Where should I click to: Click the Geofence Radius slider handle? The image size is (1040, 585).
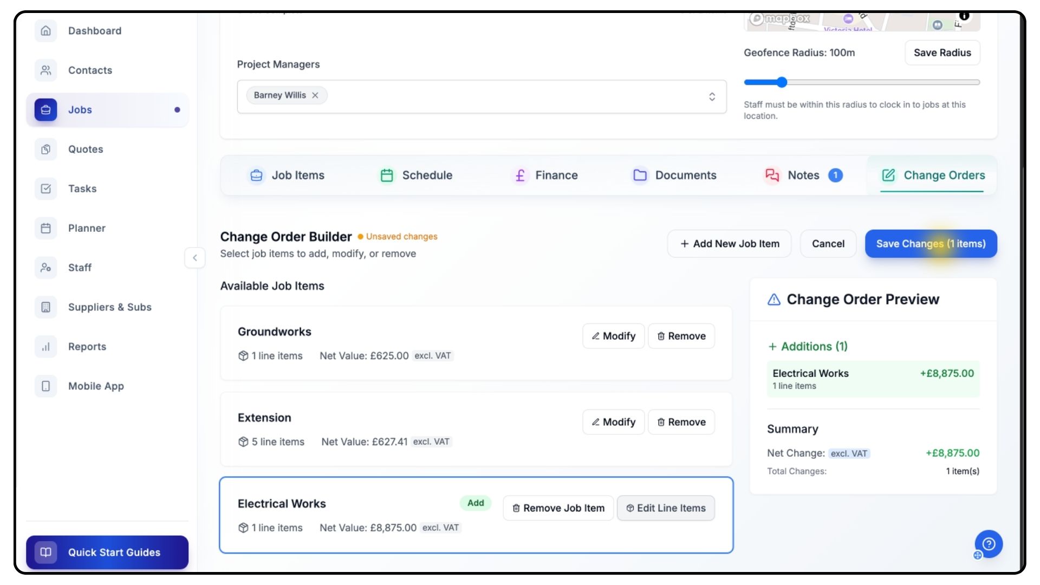pyautogui.click(x=782, y=82)
